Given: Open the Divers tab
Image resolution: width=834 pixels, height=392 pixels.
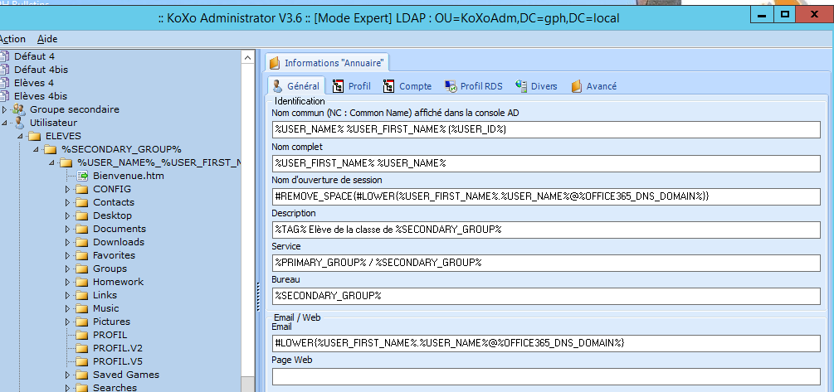Looking at the screenshot, I should pos(537,86).
